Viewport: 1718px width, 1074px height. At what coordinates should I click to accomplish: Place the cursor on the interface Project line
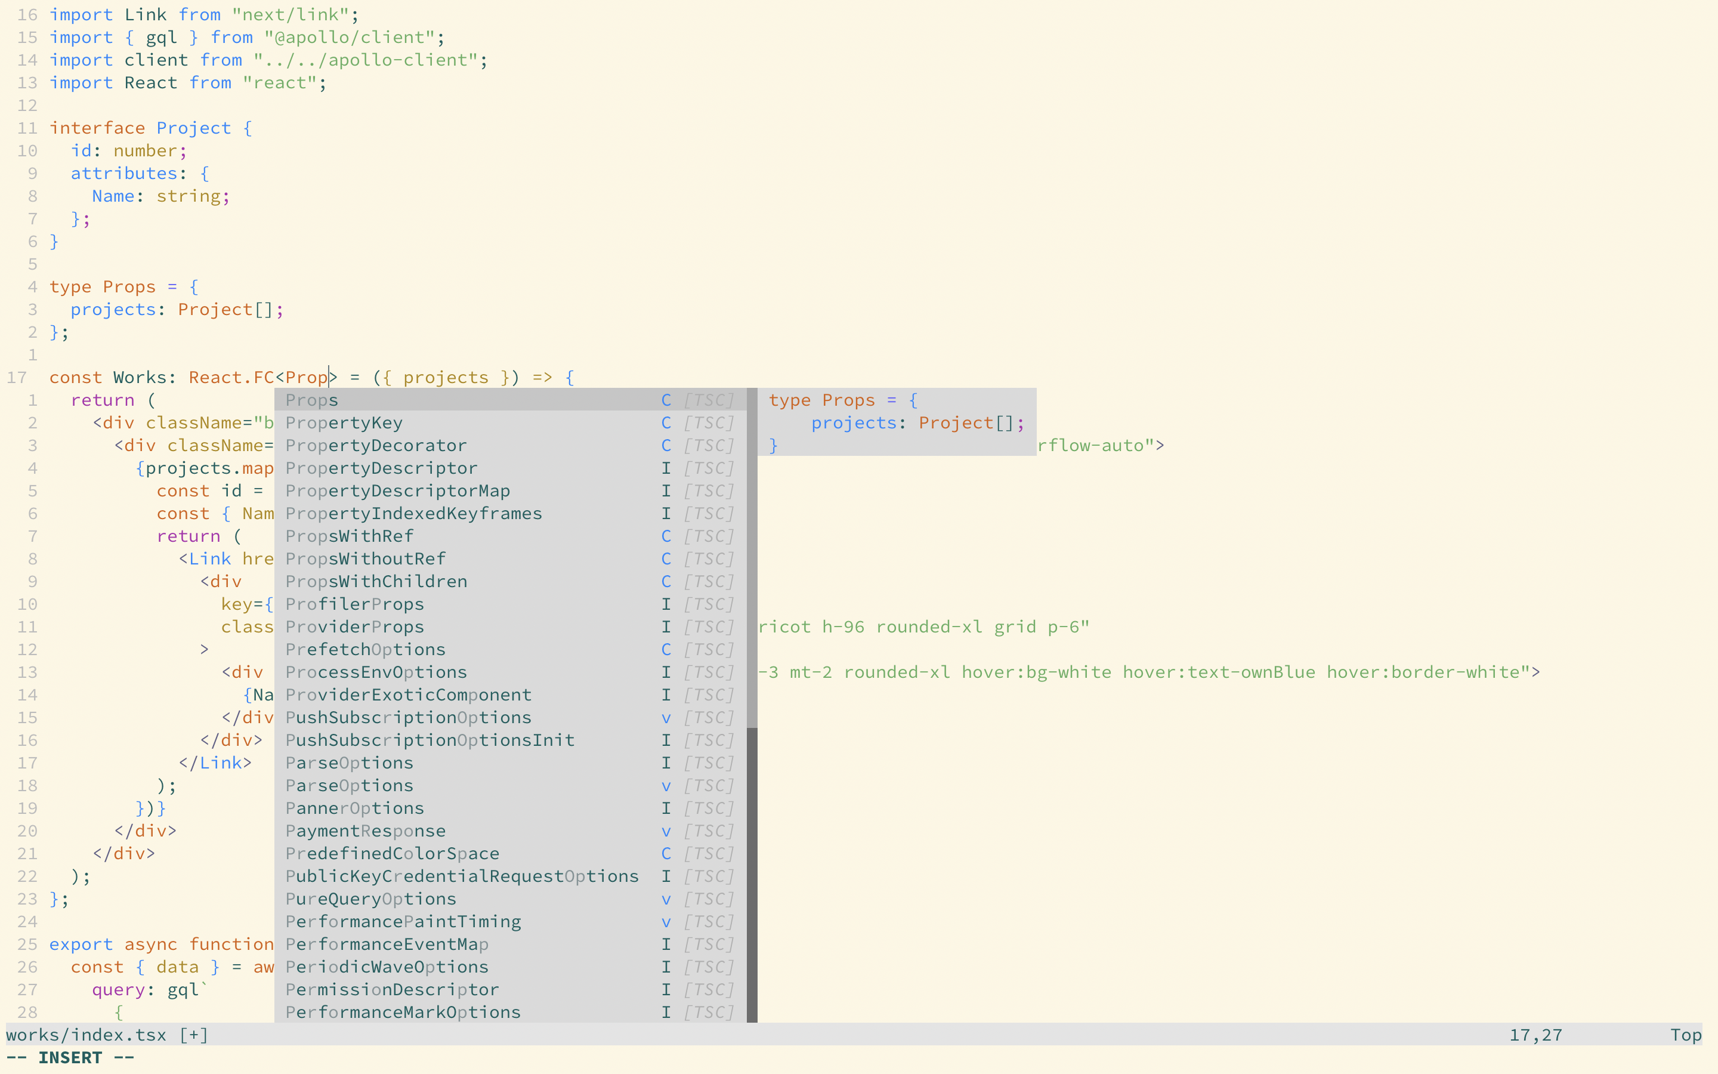tap(150, 128)
